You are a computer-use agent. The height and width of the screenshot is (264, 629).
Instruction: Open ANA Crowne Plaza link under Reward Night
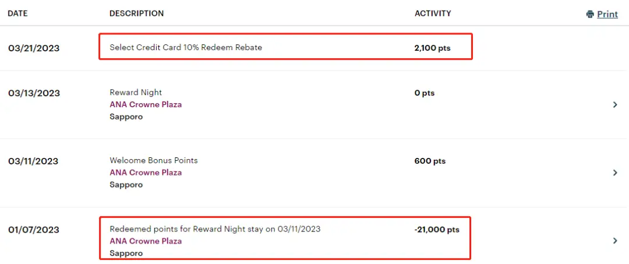(146, 105)
